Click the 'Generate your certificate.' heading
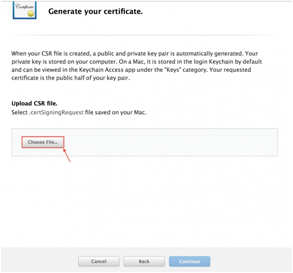293x273 pixels. pos(95,12)
